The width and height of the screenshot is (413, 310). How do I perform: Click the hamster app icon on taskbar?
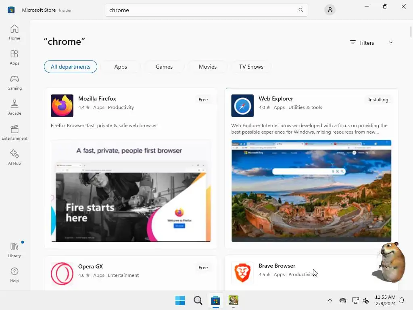[234, 300]
